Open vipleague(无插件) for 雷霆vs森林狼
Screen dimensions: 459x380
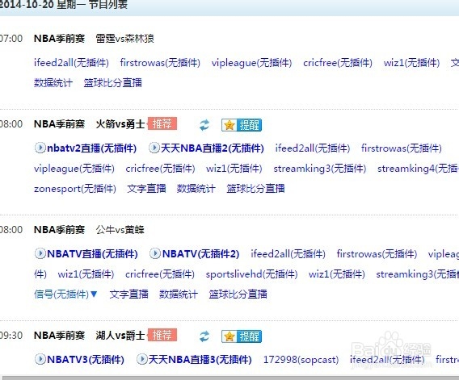click(x=252, y=63)
